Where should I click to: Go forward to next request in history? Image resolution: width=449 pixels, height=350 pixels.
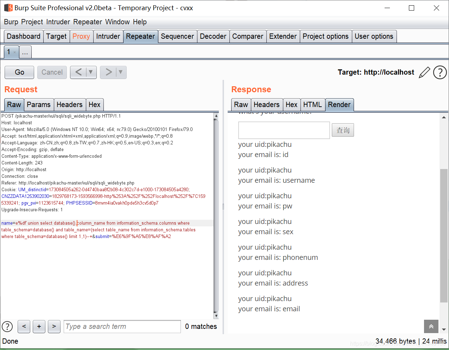coord(108,72)
